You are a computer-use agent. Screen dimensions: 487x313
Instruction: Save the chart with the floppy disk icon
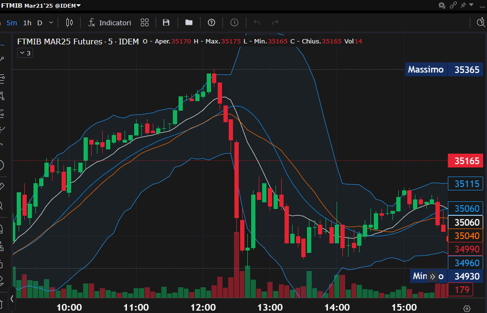(166, 22)
